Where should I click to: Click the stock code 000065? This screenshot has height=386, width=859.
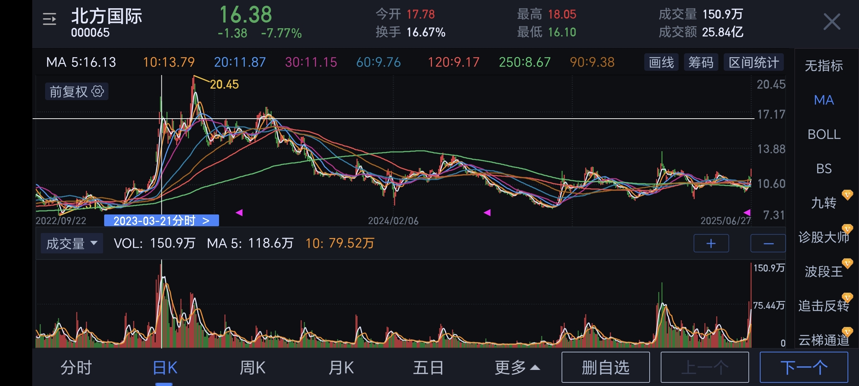90,33
